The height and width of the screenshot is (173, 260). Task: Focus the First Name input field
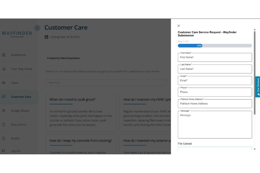coord(215,57)
